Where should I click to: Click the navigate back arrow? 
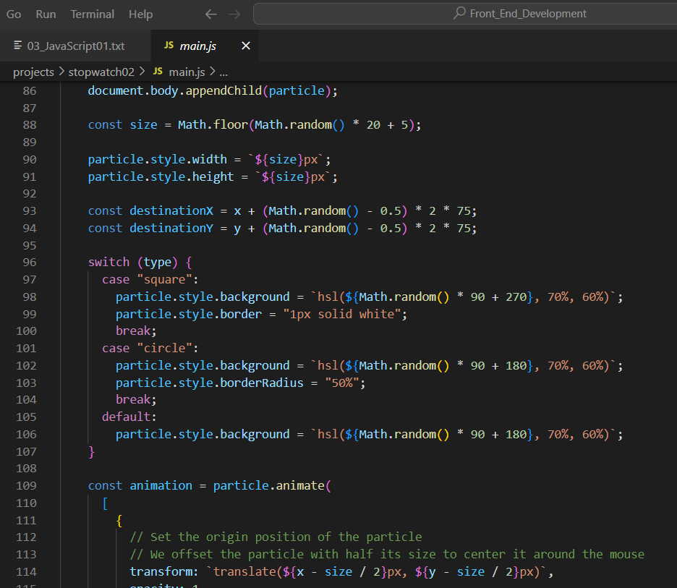point(210,14)
